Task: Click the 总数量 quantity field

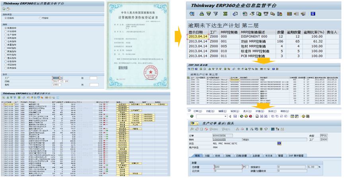Action: coord(228,167)
